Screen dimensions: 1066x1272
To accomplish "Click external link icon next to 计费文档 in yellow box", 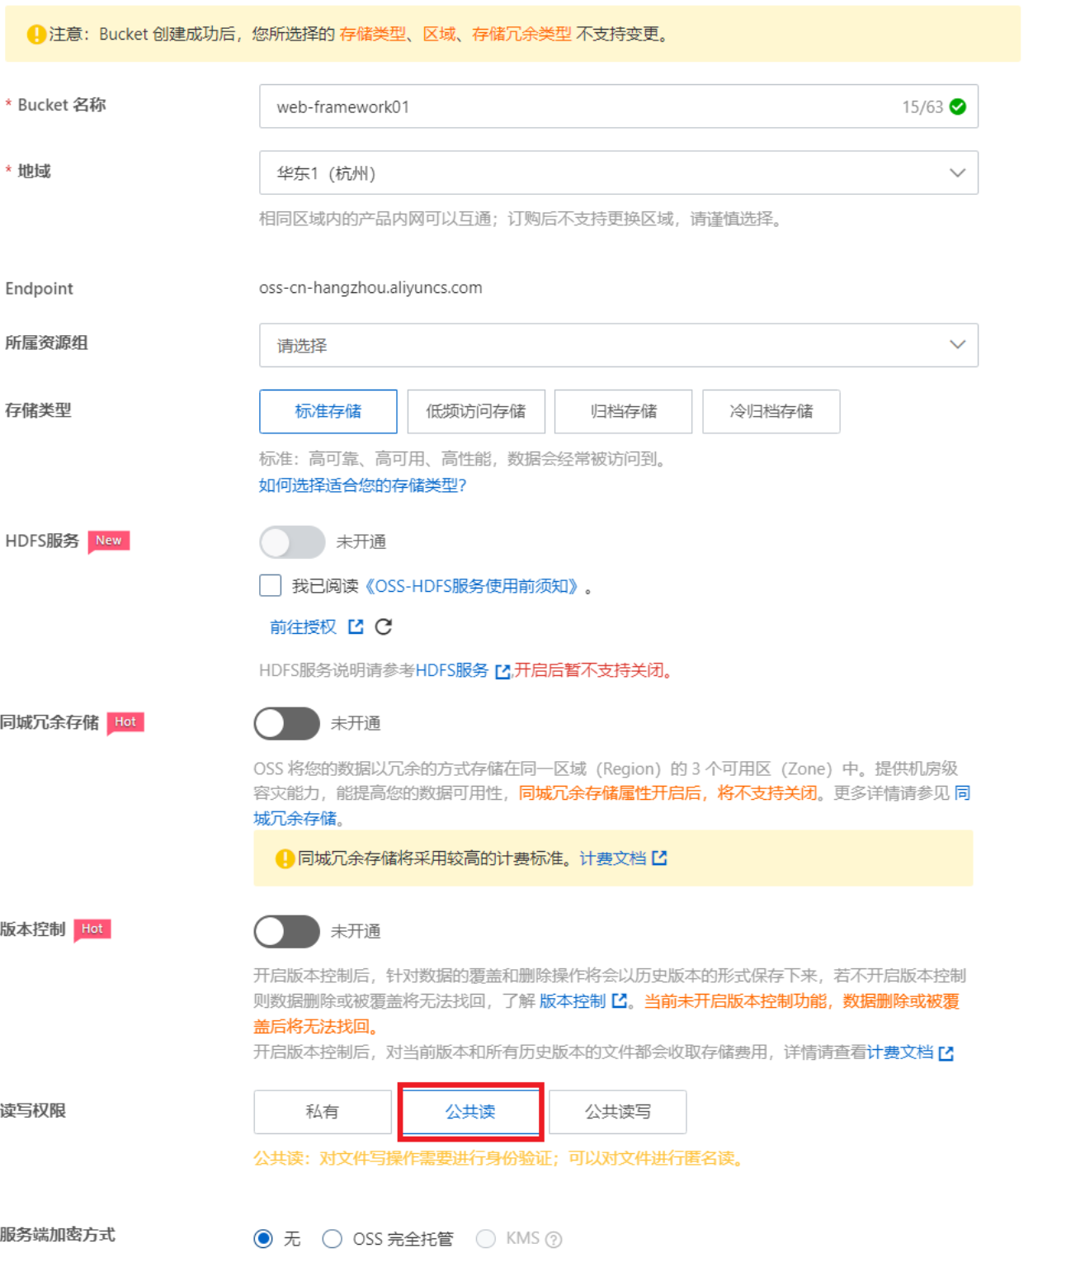I will point(659,858).
